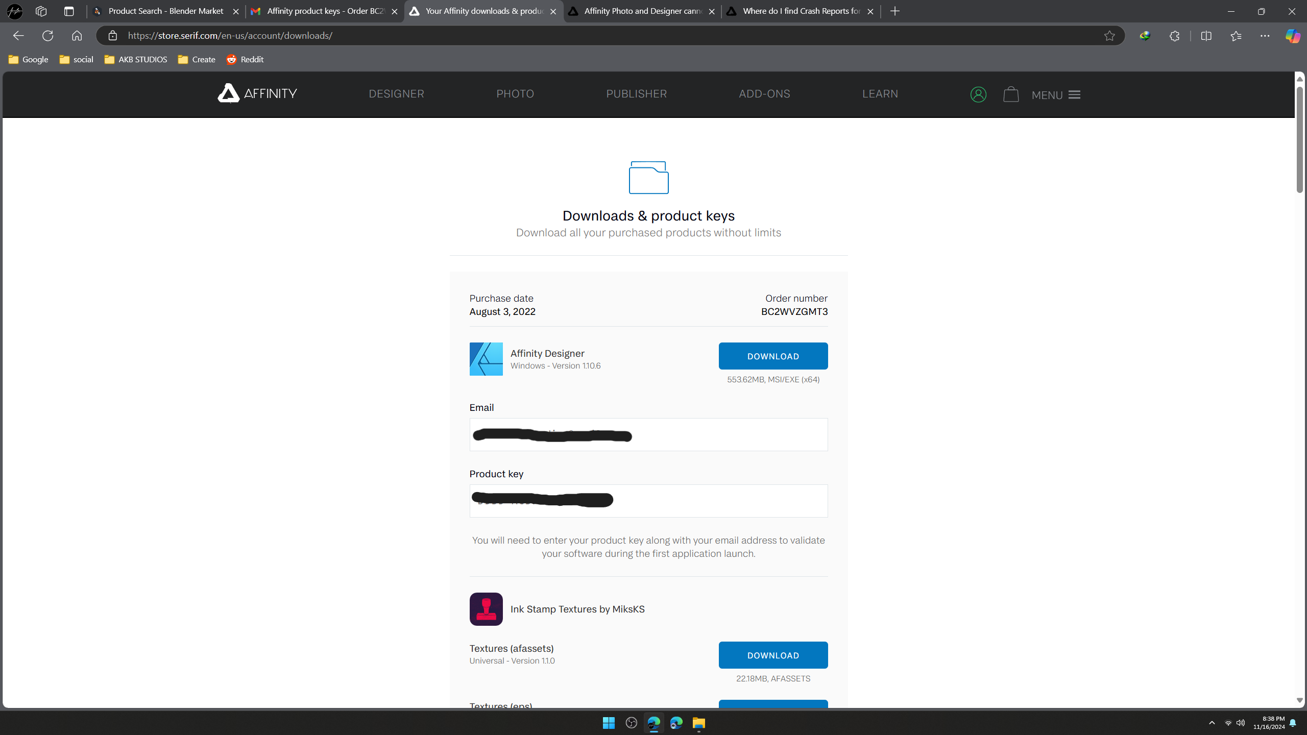Image resolution: width=1307 pixels, height=735 pixels.
Task: Open the shopping bag cart icon
Action: point(1011,94)
